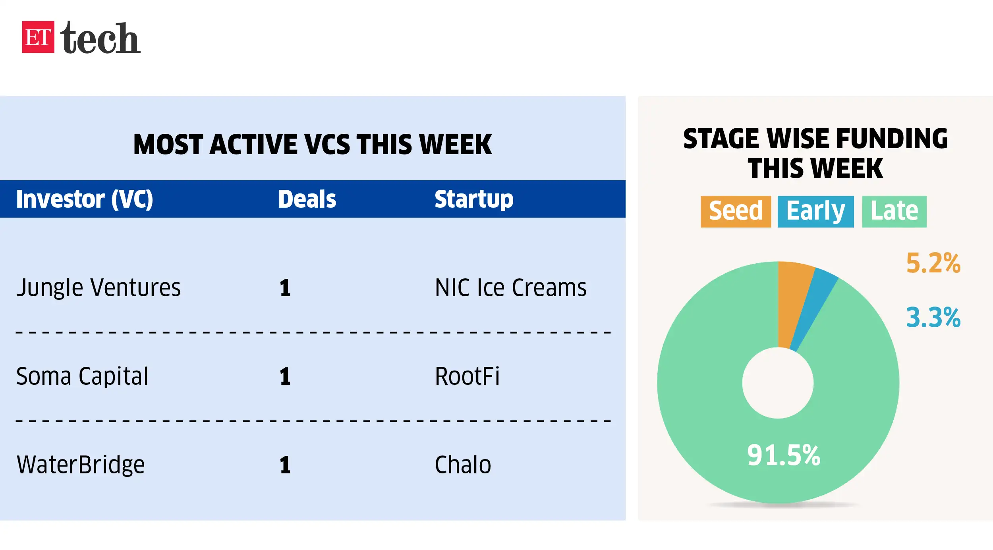Open the NIC Ice Creams startup entry

coord(510,288)
